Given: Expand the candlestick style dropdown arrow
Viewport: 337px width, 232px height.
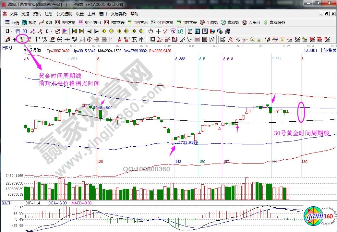Looking at the screenshot, I should [x=52, y=31].
